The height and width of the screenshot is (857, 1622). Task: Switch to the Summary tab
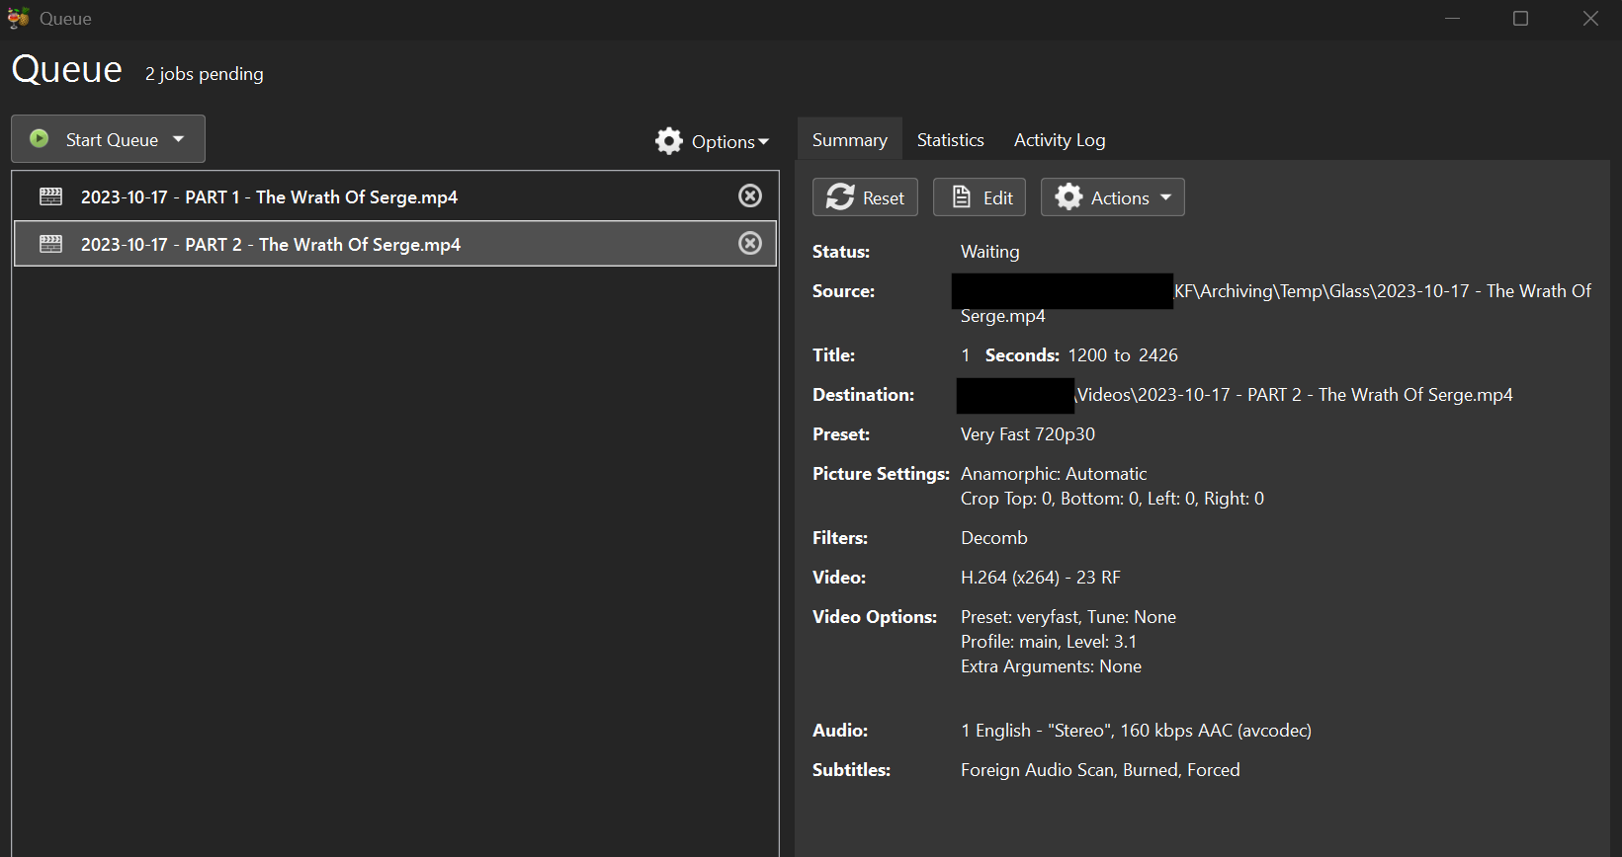tap(849, 140)
